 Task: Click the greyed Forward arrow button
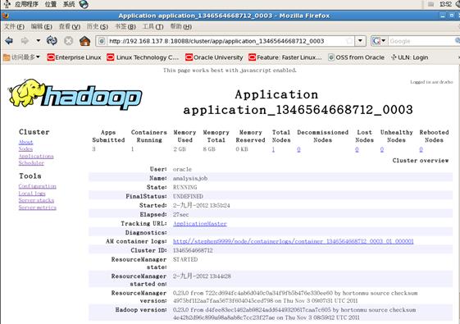click(25, 40)
